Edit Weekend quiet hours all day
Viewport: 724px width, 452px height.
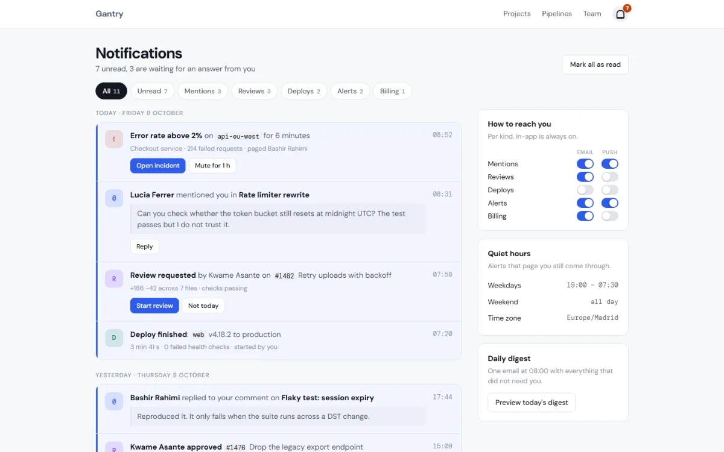tap(605, 301)
